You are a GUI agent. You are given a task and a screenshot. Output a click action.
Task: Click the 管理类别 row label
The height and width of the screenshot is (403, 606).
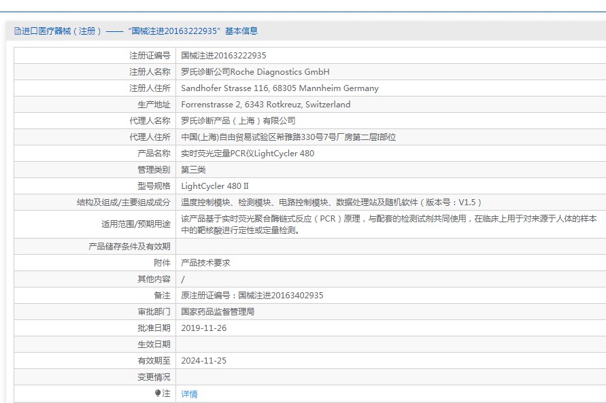tap(154, 169)
